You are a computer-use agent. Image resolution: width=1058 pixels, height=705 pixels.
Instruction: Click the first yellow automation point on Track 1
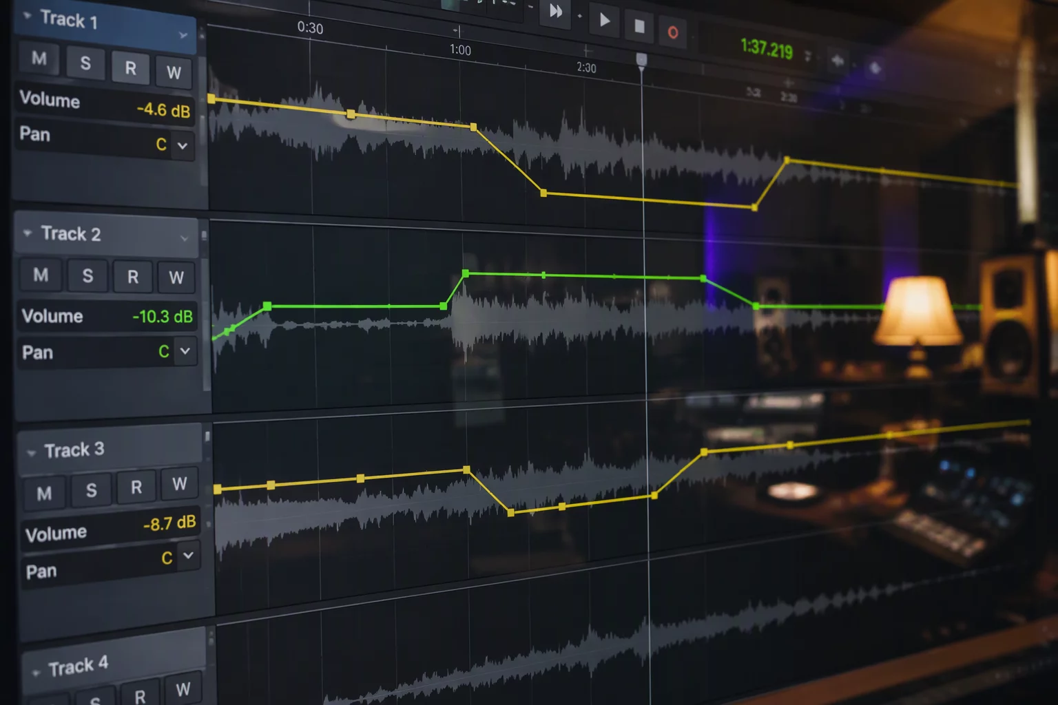click(211, 99)
